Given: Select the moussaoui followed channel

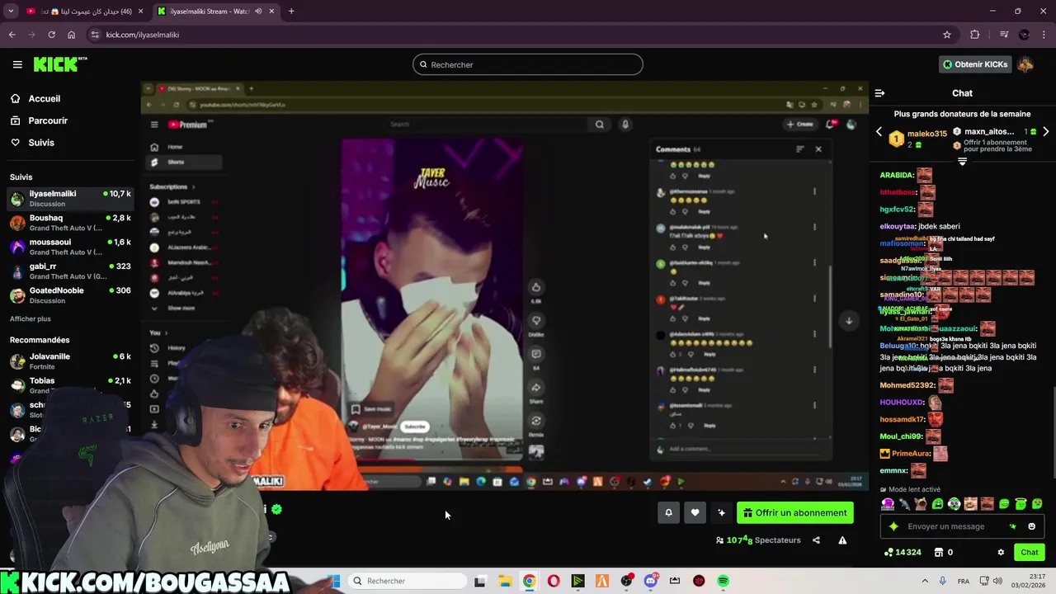Looking at the screenshot, I should coord(70,247).
